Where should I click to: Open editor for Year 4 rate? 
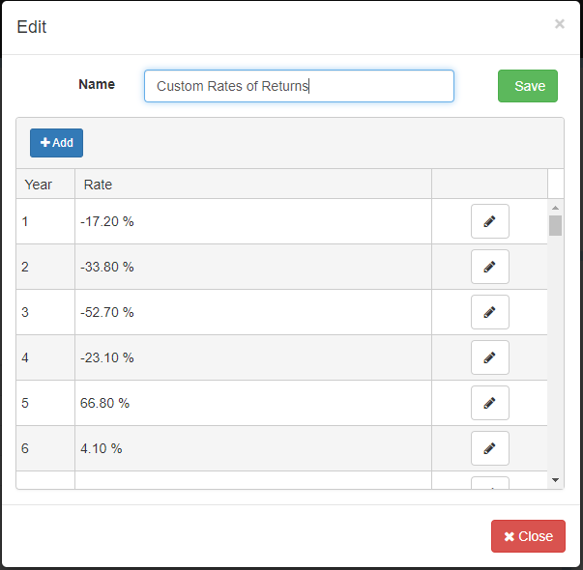(489, 357)
